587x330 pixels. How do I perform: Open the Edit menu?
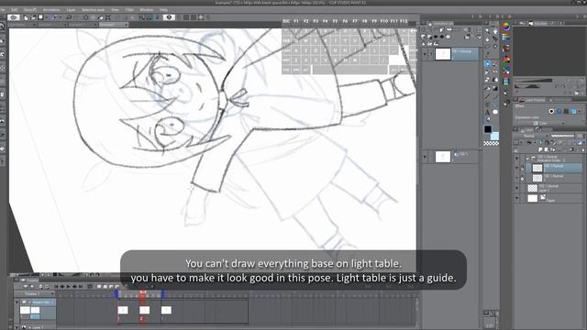pos(15,10)
